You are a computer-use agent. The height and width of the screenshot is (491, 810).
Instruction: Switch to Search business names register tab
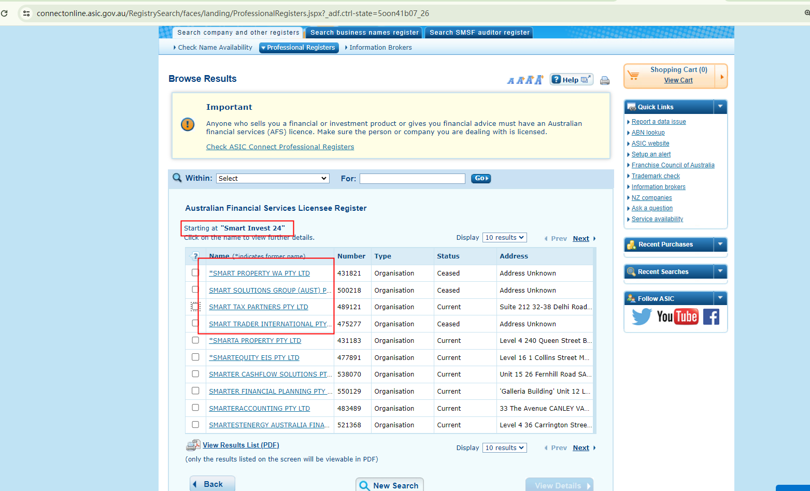point(364,33)
